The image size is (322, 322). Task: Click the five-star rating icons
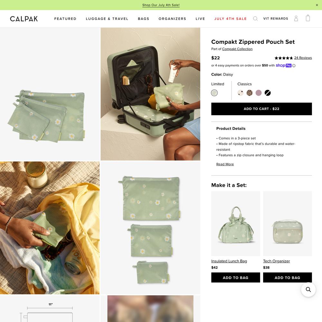click(283, 58)
